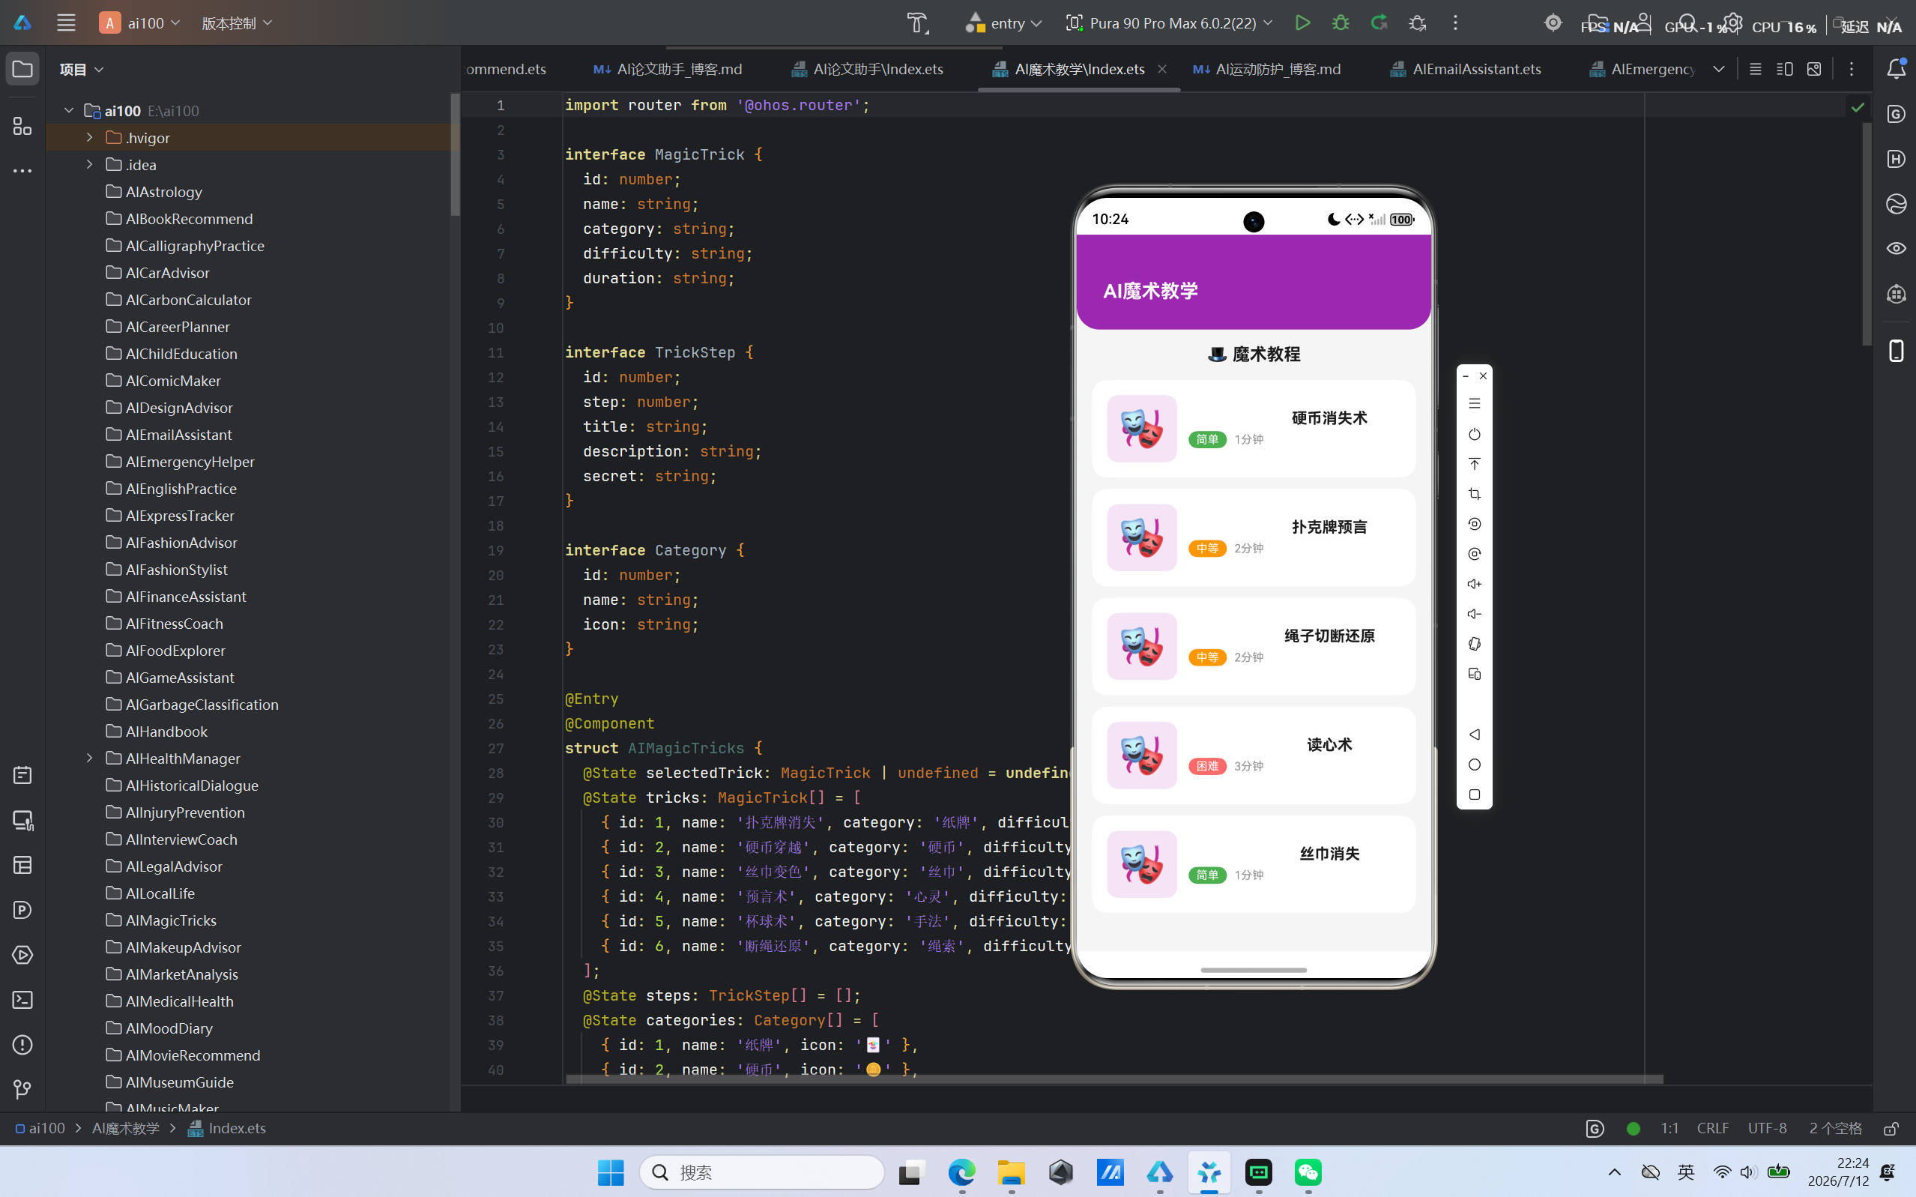Viewport: 1916px width, 1197px height.
Task: Open the Pura 90 Pro Max device dropdown
Action: click(1169, 23)
